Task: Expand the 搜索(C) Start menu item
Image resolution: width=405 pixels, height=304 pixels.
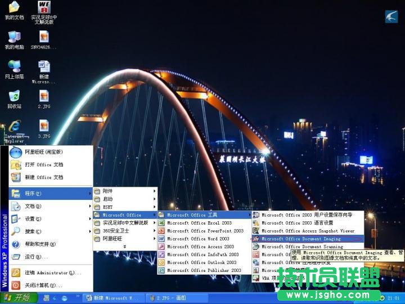Action: click(x=51, y=231)
